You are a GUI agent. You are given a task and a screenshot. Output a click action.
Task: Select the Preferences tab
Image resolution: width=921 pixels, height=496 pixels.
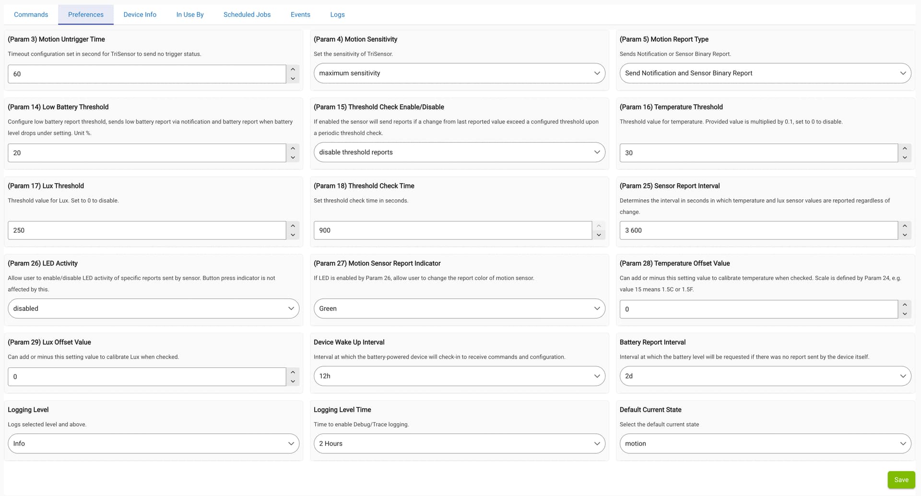pyautogui.click(x=86, y=14)
